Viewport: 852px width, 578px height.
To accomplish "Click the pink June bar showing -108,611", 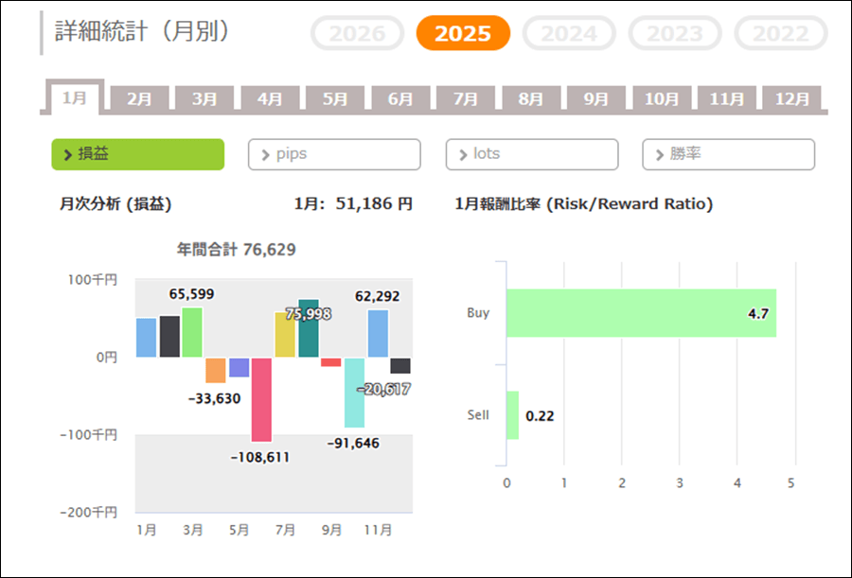I will (261, 399).
